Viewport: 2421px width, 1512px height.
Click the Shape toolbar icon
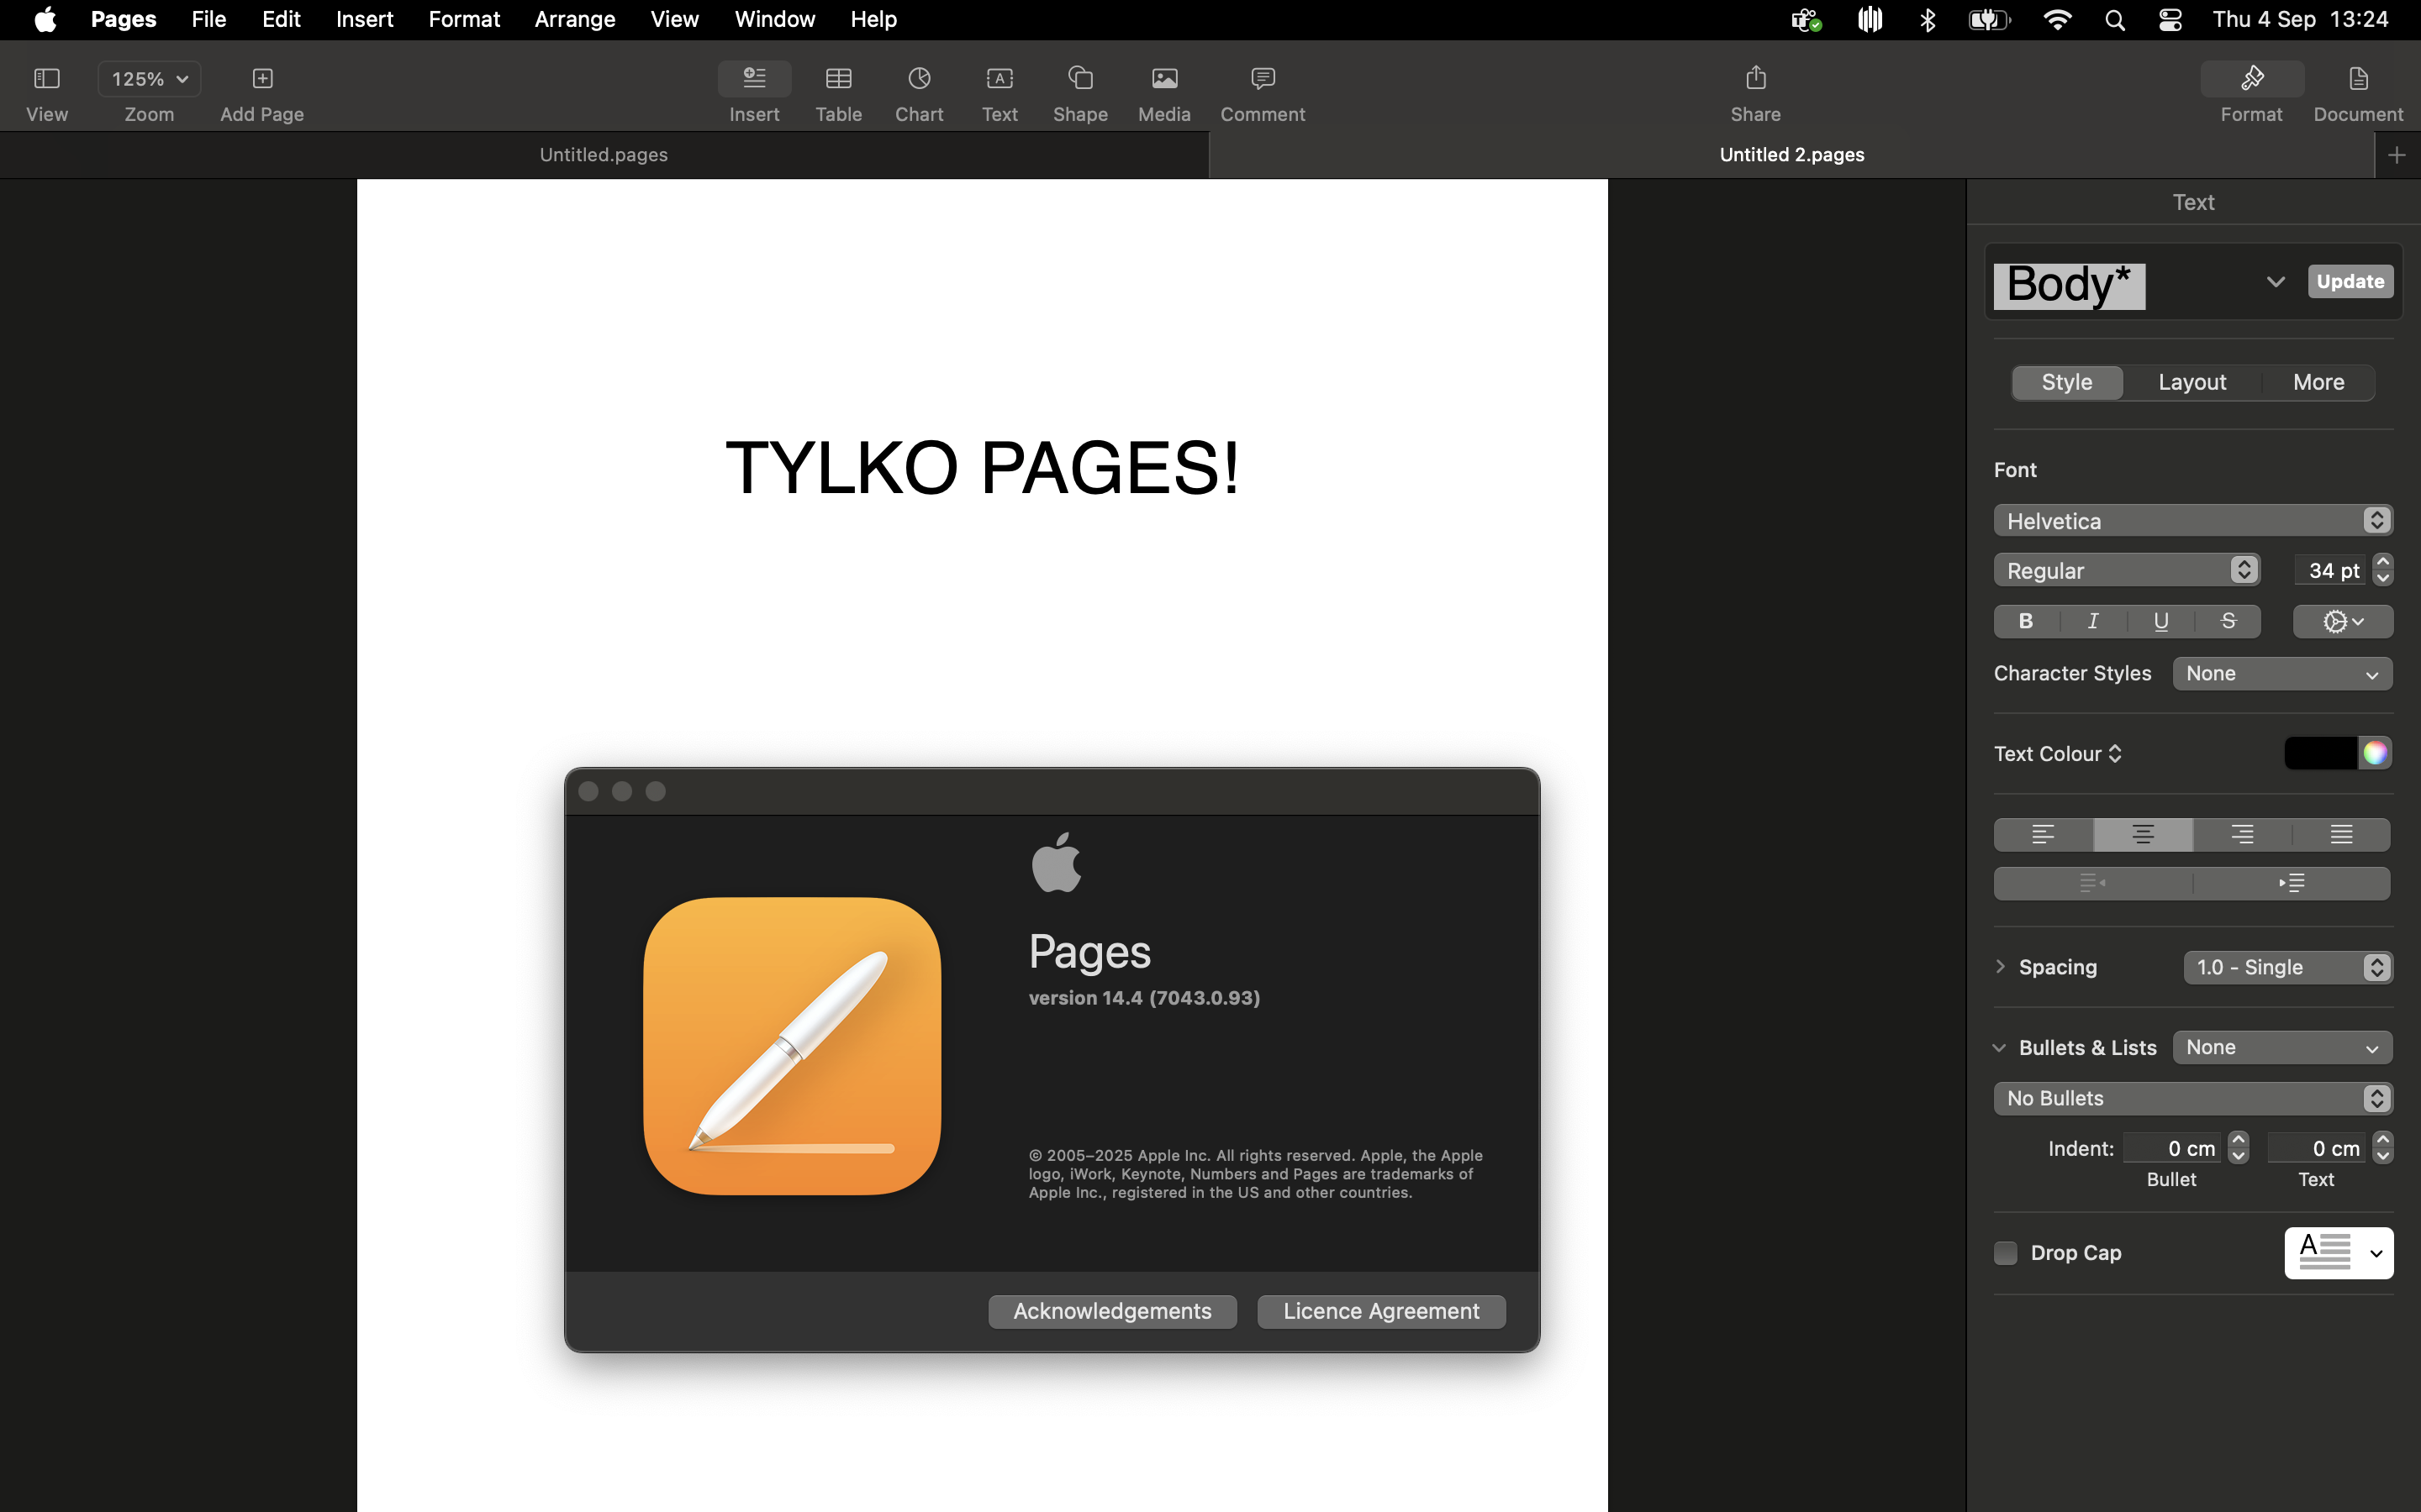point(1079,79)
